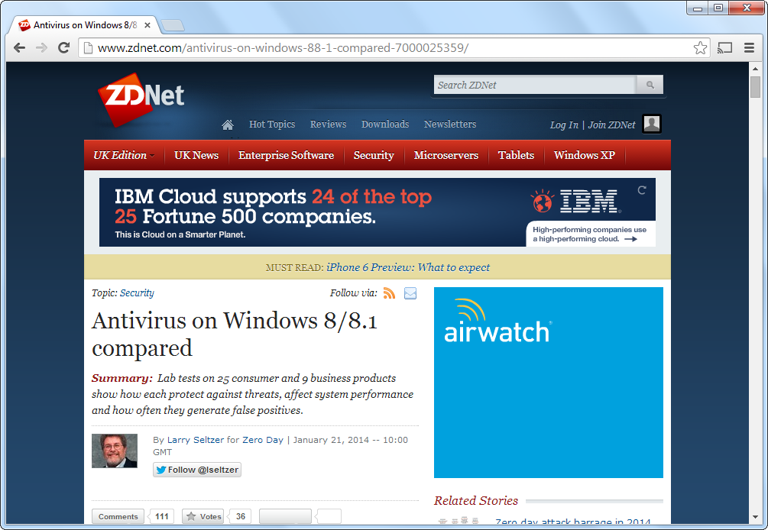The width and height of the screenshot is (768, 530).
Task: Click the search magnifier button
Action: click(650, 85)
